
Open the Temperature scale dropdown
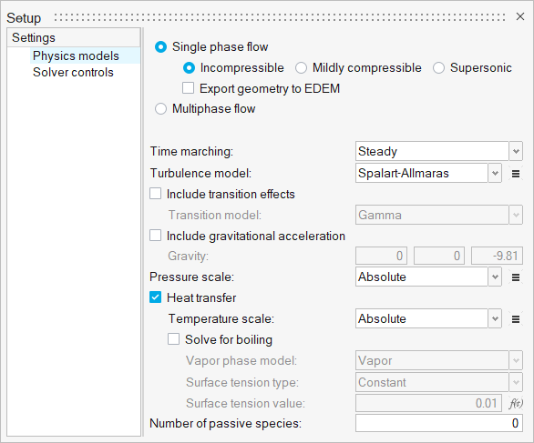coord(428,318)
